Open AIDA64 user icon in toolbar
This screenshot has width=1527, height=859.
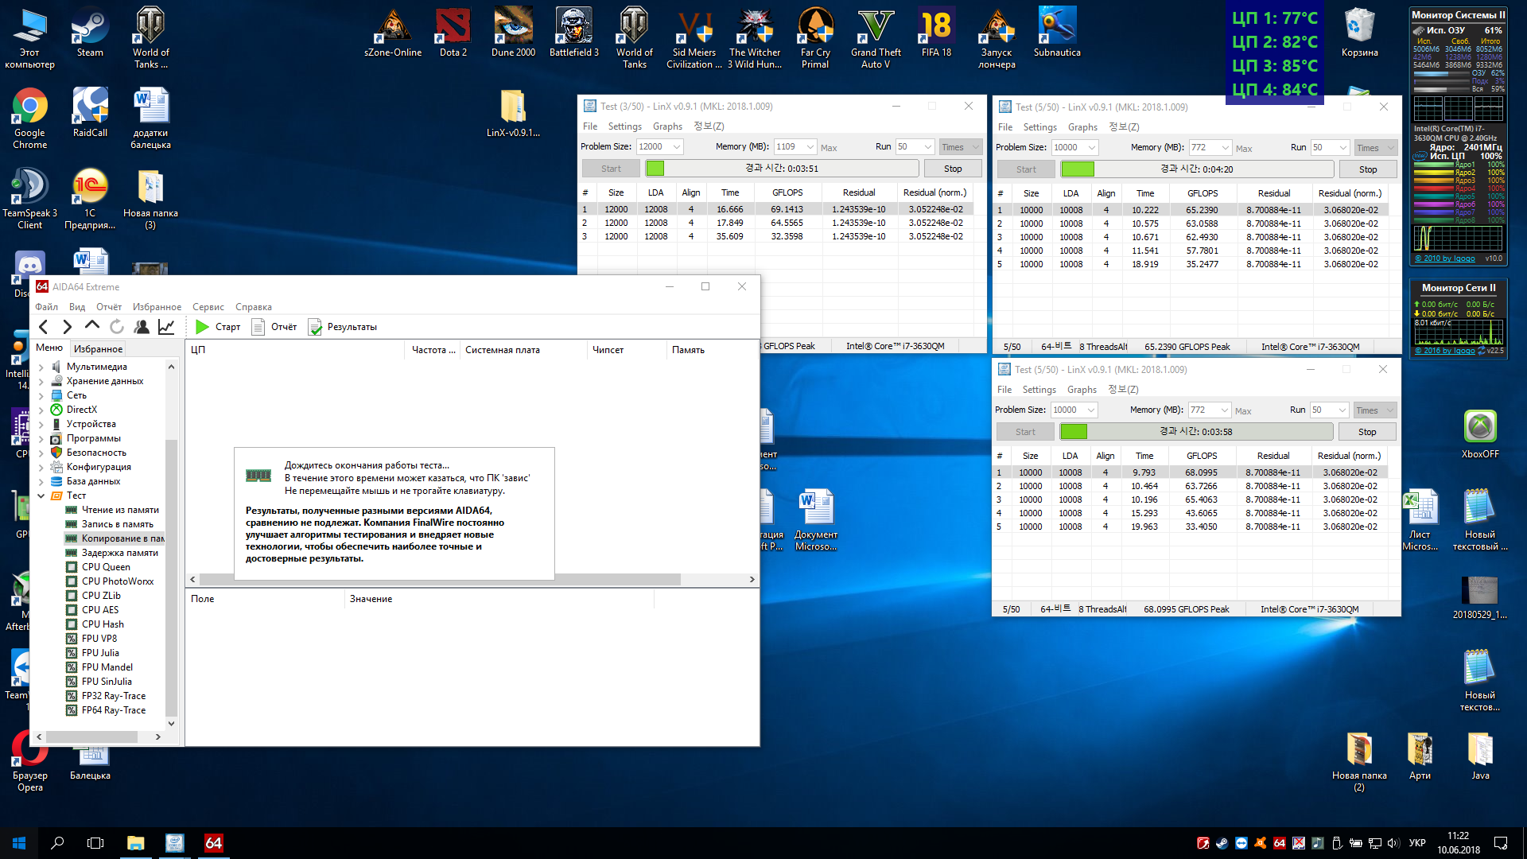click(142, 327)
